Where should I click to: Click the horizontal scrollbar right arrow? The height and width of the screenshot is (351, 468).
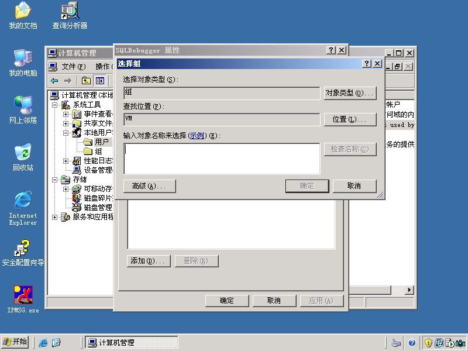tap(409, 290)
